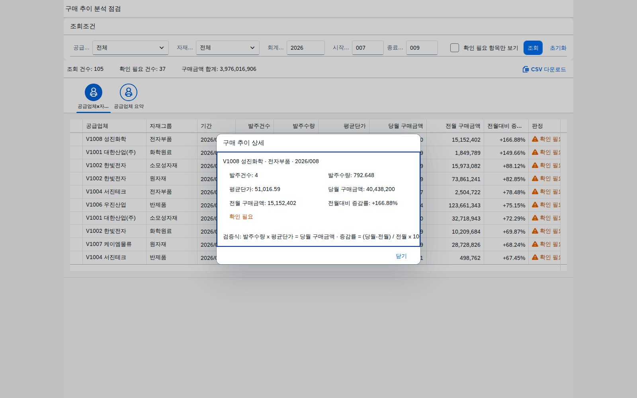Click the 공급업체x자재 tab icon
Screen dimensions: 637x398
pos(94,92)
